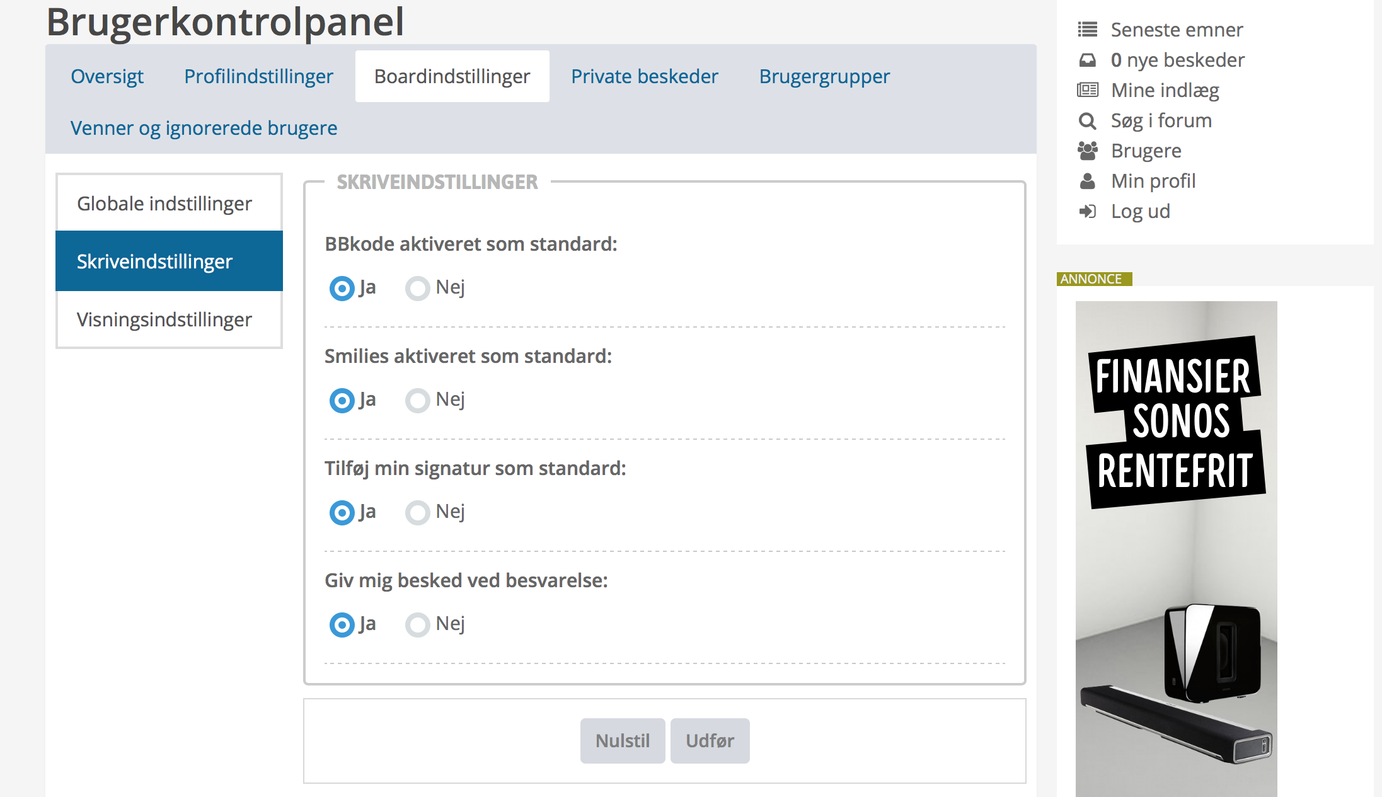Click the list icon beside Seneste emner
The height and width of the screenshot is (797, 1382).
coord(1087,30)
